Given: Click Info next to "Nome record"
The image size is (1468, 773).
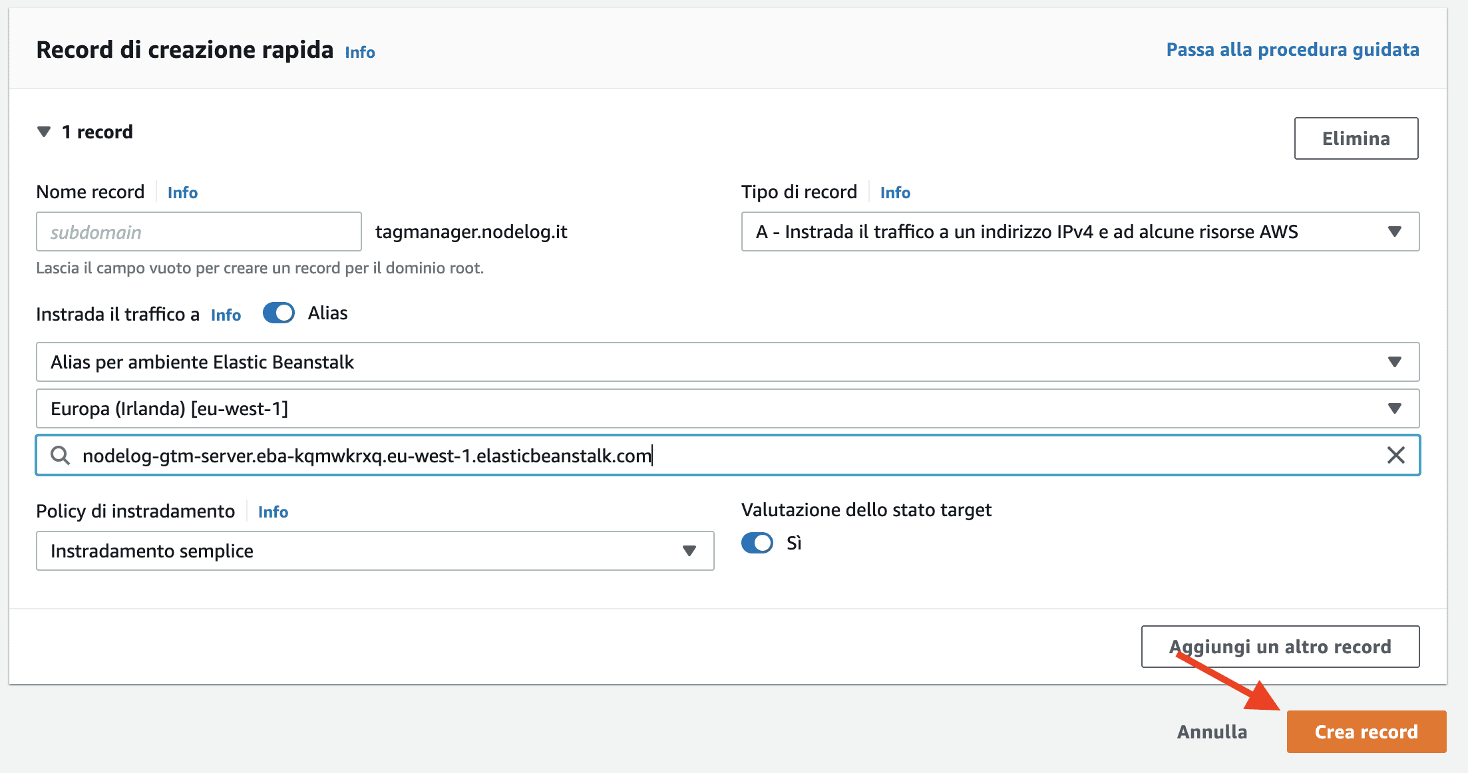Looking at the screenshot, I should pos(182,192).
